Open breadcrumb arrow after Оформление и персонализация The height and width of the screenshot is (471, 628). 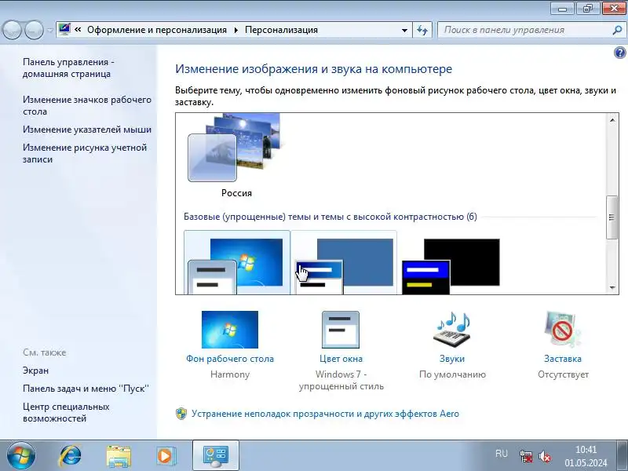click(x=236, y=30)
